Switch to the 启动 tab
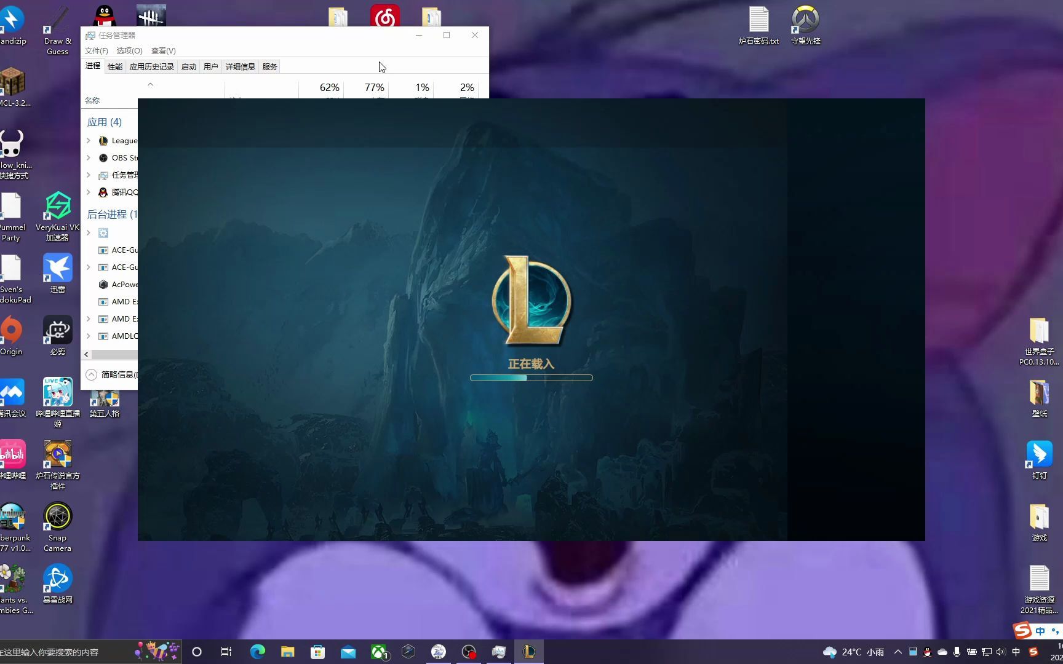The image size is (1063, 664). [189, 66]
